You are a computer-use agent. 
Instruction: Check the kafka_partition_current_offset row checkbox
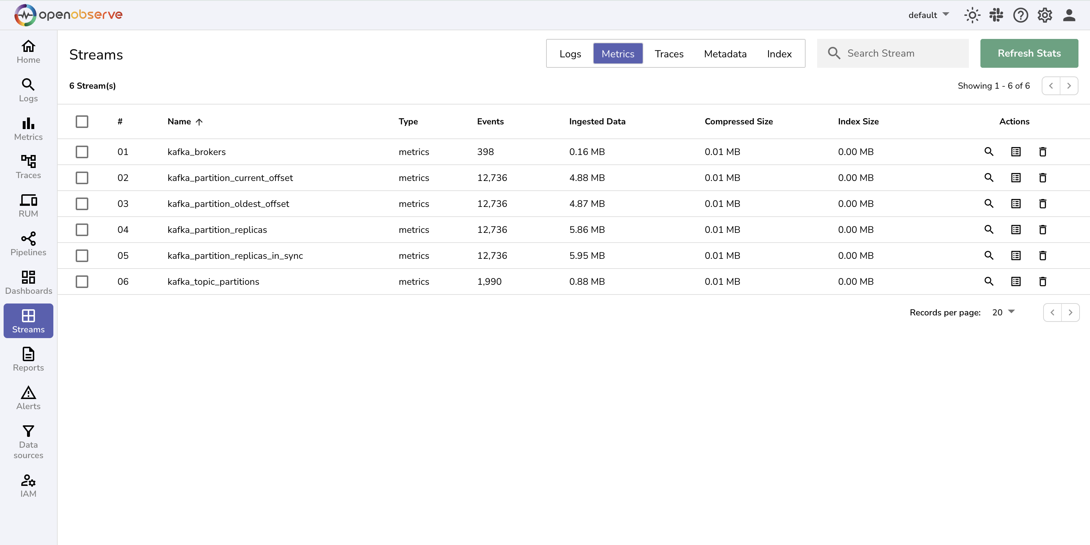pos(82,178)
